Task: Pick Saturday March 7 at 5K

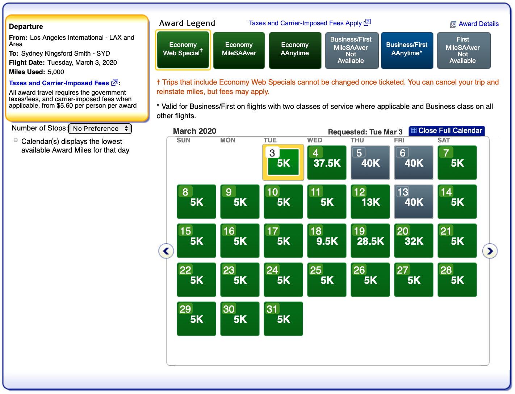Action: pos(457,163)
